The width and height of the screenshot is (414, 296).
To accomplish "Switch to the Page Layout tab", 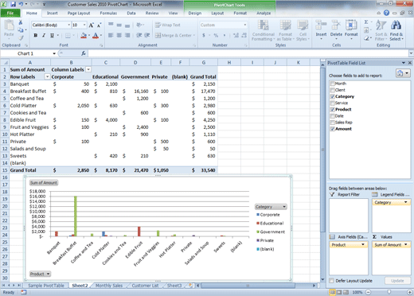I will pyautogui.click(x=79, y=13).
